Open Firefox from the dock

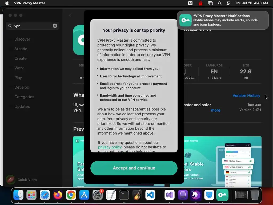(x=58, y=195)
